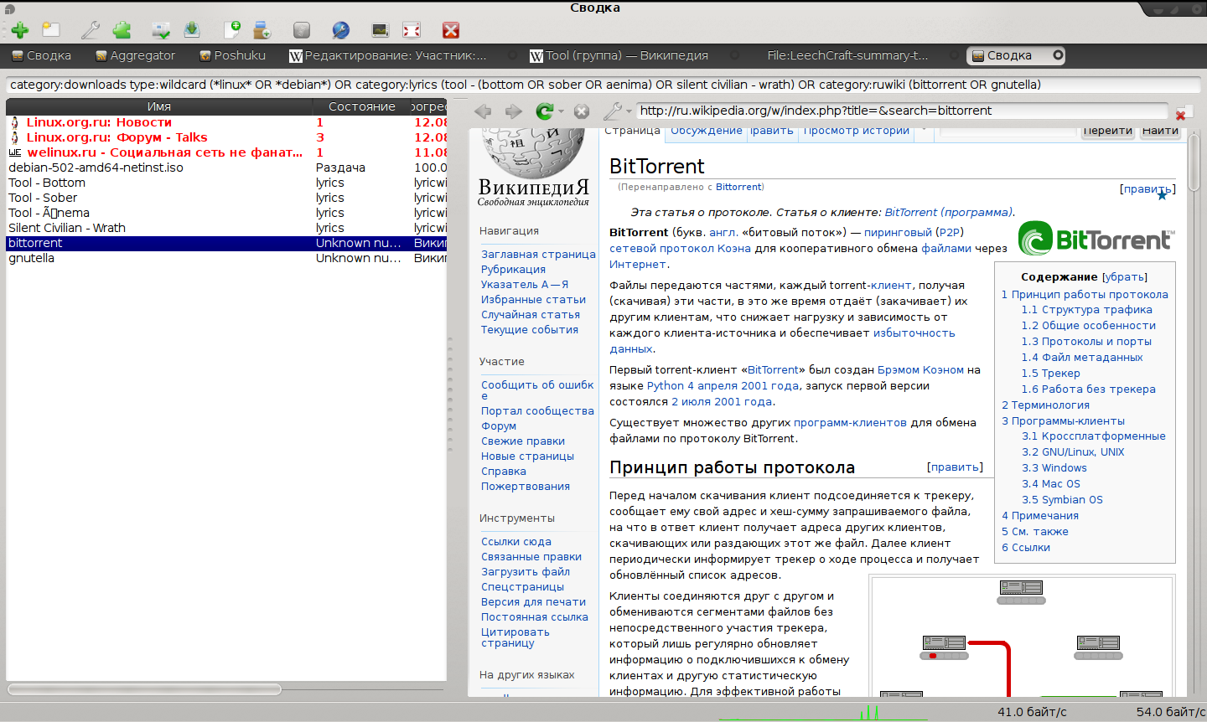Follow the Брэмом Коэном link
Screen dimensions: 1207x722
click(x=920, y=369)
